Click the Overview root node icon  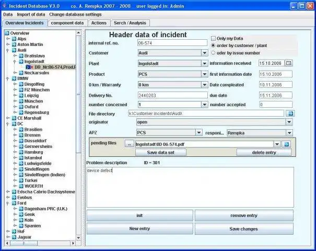pyautogui.click(x=7, y=33)
